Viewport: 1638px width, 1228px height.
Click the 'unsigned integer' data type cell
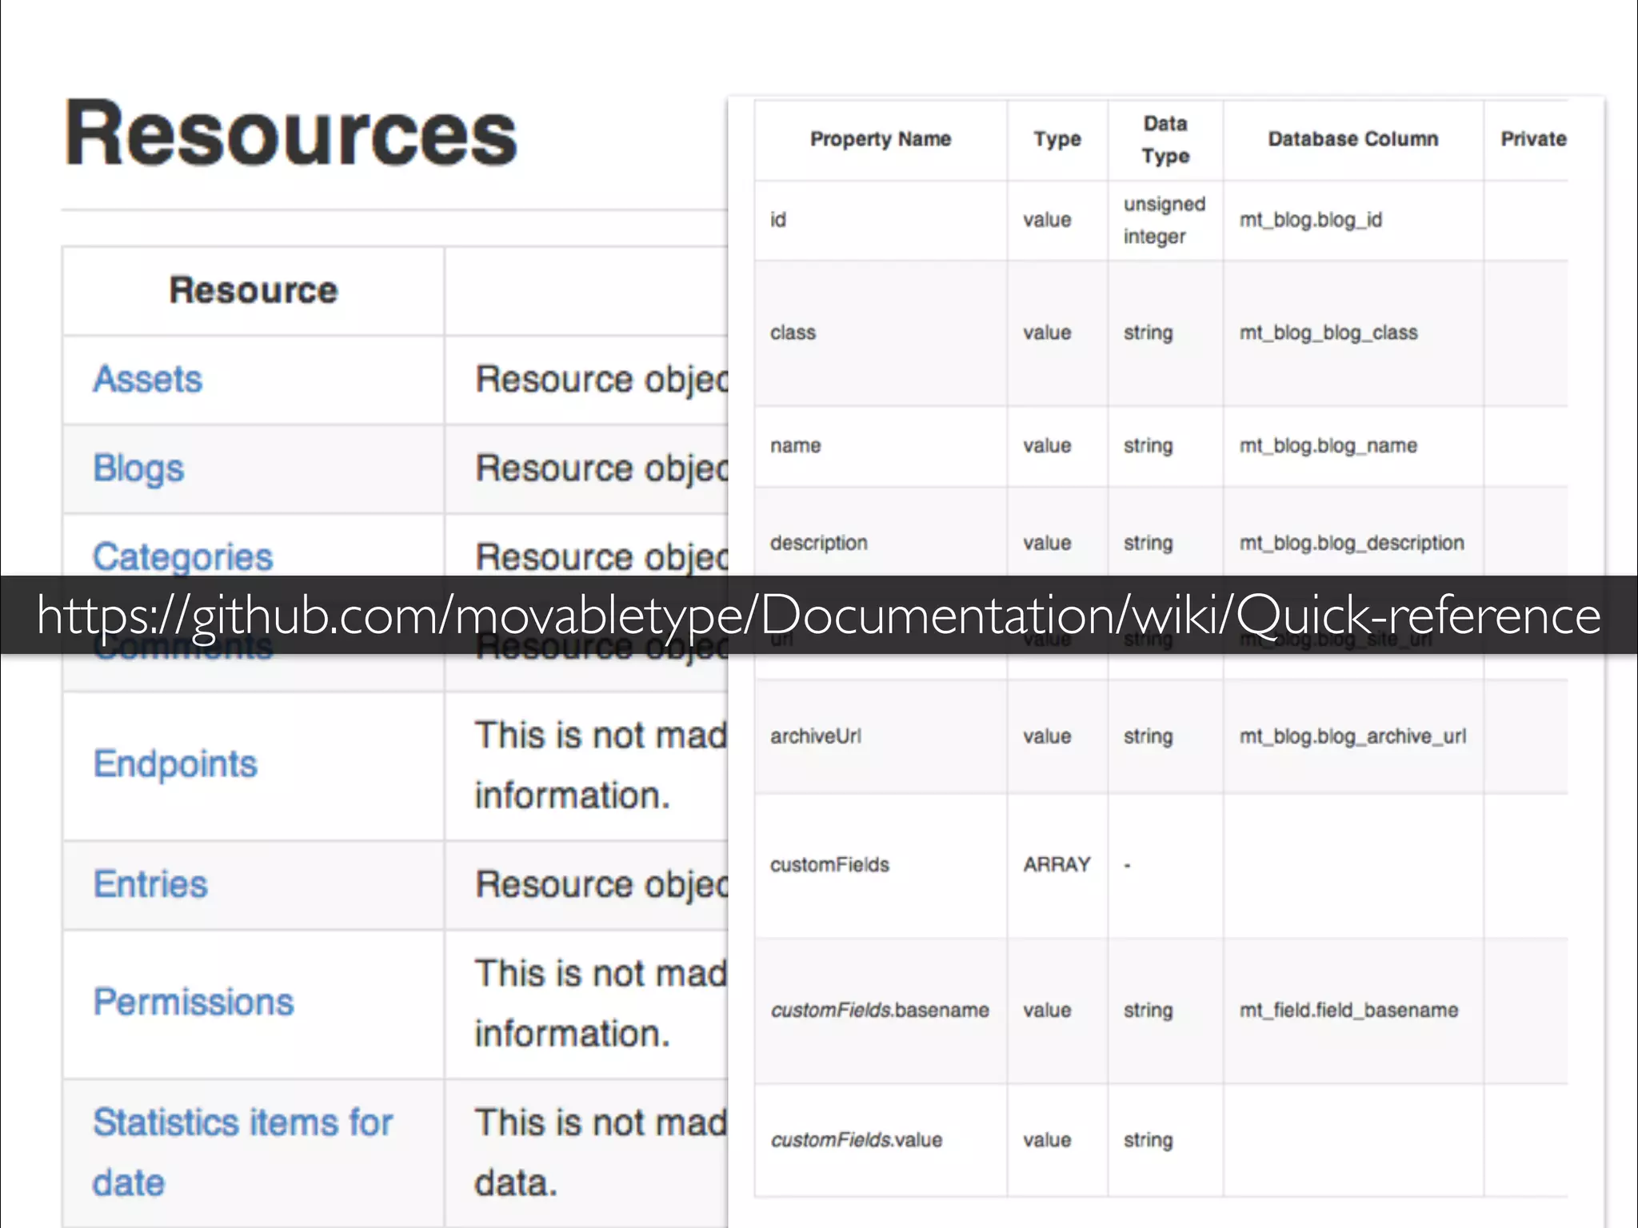[x=1165, y=220]
